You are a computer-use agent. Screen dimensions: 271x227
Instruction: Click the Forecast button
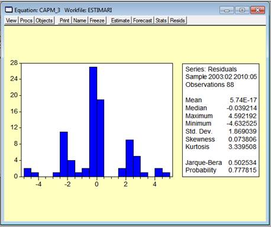(143, 21)
